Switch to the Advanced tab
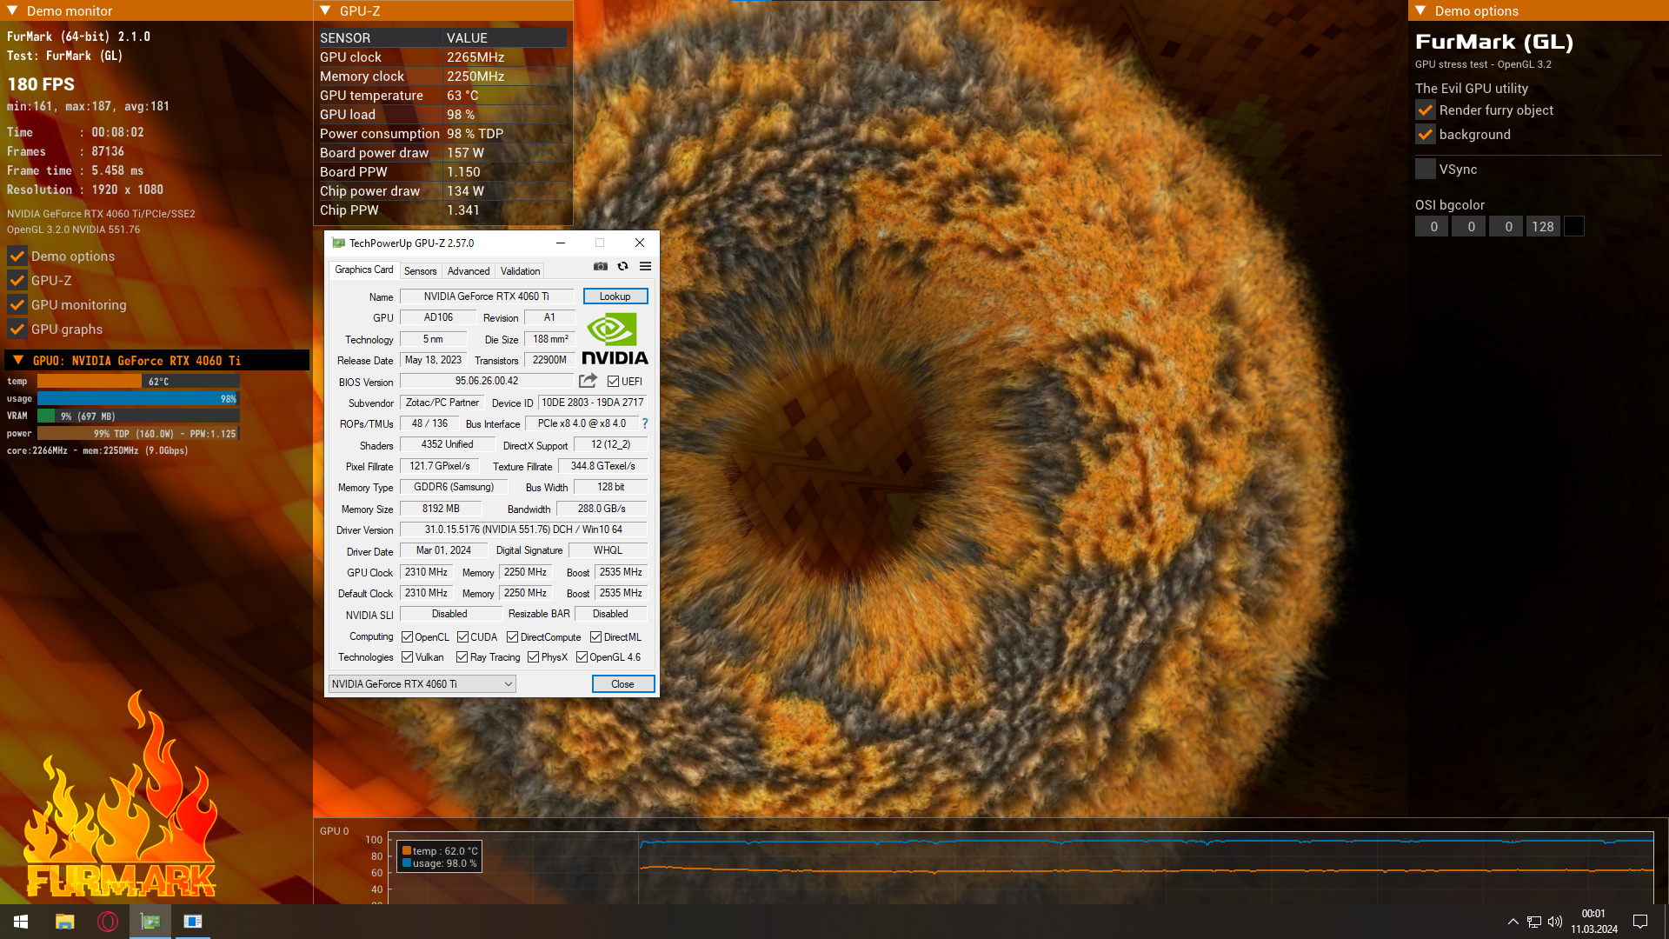 [469, 271]
